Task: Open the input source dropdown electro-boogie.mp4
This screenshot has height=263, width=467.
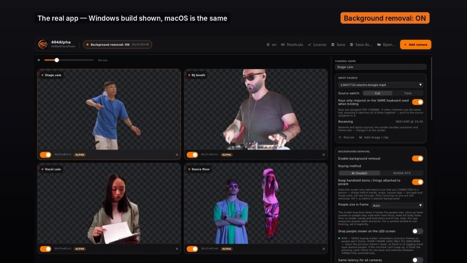Action: [x=380, y=85]
